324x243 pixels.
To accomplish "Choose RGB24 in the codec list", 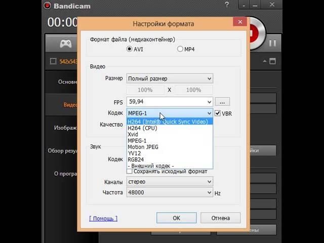I will coord(170,159).
